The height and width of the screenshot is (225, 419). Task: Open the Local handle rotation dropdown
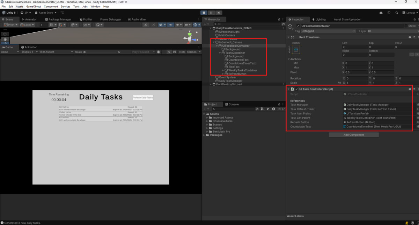tap(27, 25)
